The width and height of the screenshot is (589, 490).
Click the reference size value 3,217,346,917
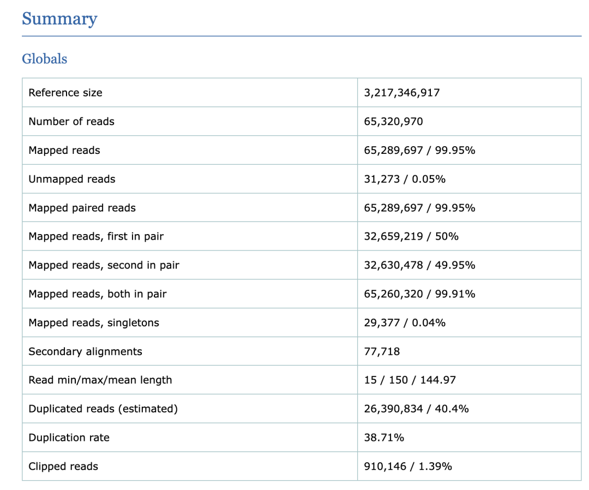coord(402,93)
